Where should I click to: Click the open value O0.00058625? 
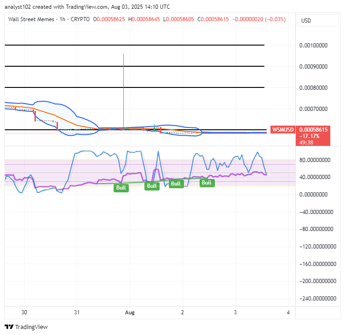click(109, 19)
